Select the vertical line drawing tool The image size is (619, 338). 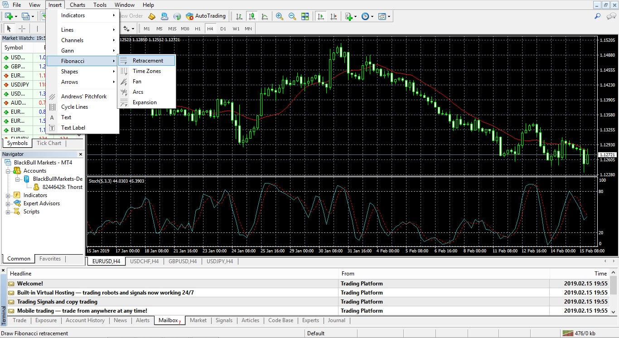(x=37, y=29)
